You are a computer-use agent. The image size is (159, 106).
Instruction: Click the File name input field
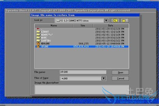pos(83,72)
